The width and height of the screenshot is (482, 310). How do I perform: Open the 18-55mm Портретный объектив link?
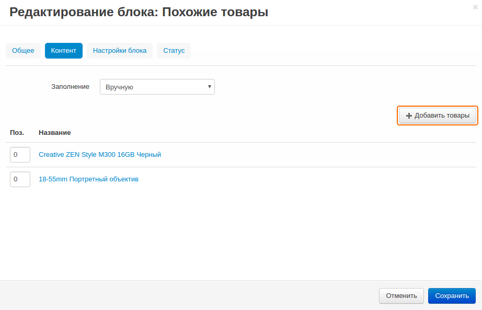tap(88, 179)
